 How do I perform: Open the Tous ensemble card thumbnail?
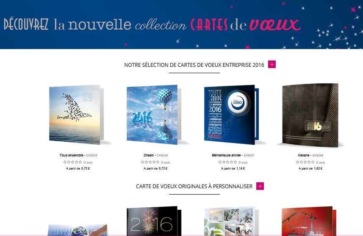coord(76,115)
